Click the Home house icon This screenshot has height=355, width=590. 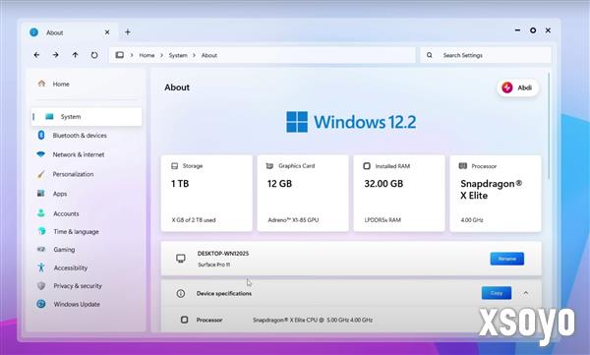pyautogui.click(x=41, y=84)
